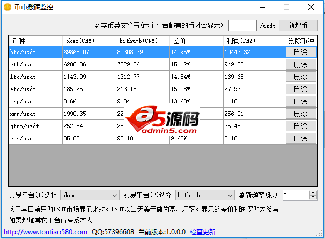Delete the xmr/usdt row
Image resolution: width=325 pixels, height=239 pixels.
pos(301,114)
